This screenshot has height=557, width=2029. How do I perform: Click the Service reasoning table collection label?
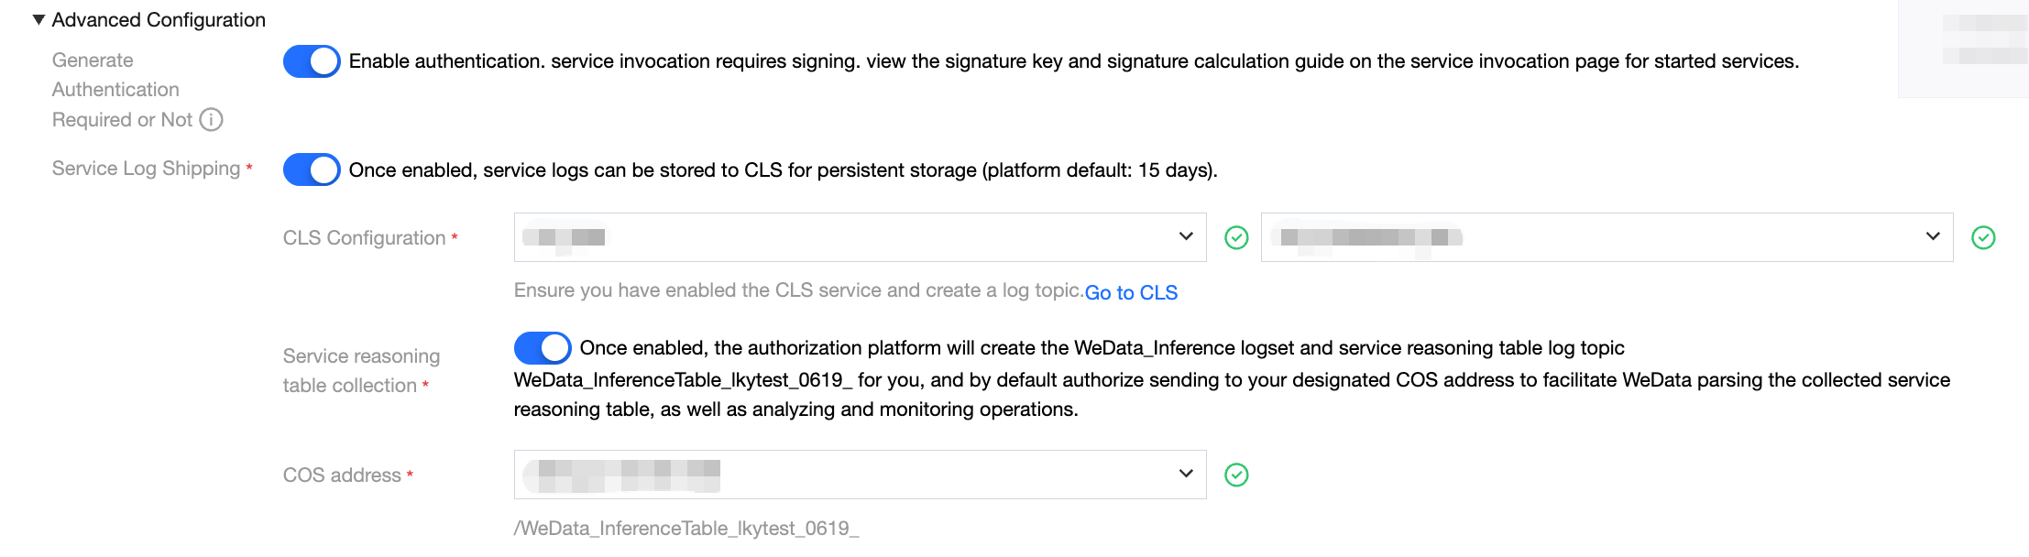tap(361, 370)
